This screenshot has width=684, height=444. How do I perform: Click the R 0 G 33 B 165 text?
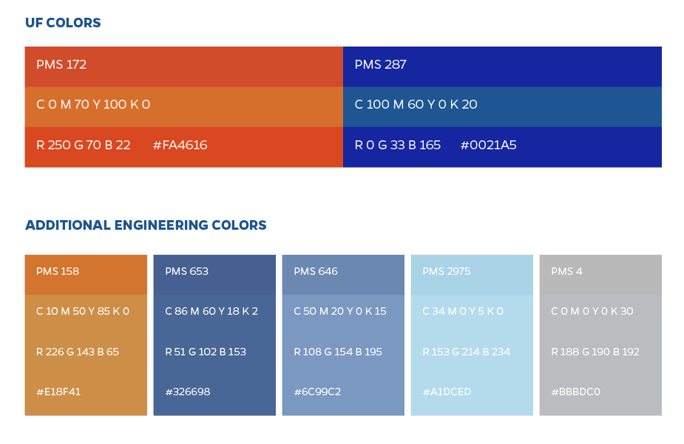pos(398,146)
